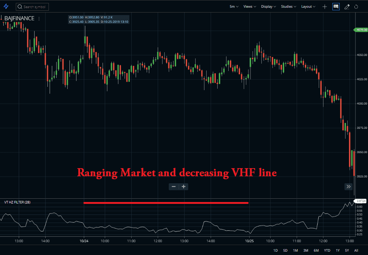Click the magnifier icon in the search box
Screen dimensions: 368x255
tap(20, 7)
